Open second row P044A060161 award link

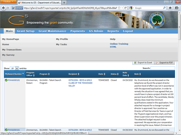click(x=14, y=130)
